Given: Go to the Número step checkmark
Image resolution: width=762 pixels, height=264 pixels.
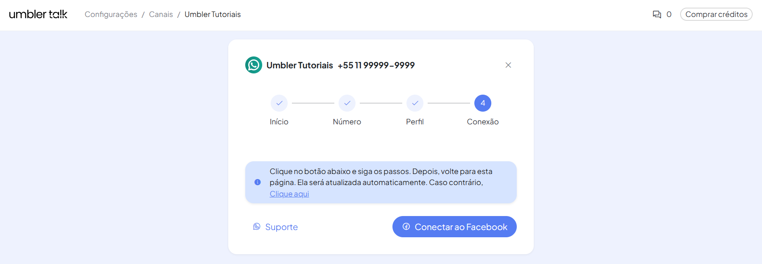Looking at the screenshot, I should coord(347,103).
